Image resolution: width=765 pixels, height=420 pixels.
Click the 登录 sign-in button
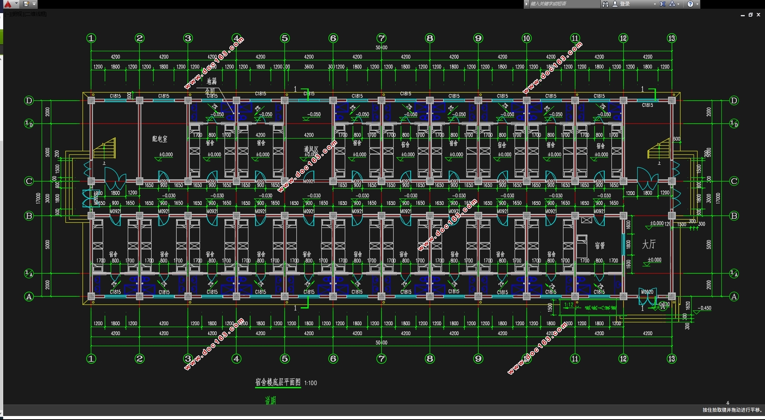[x=625, y=4]
